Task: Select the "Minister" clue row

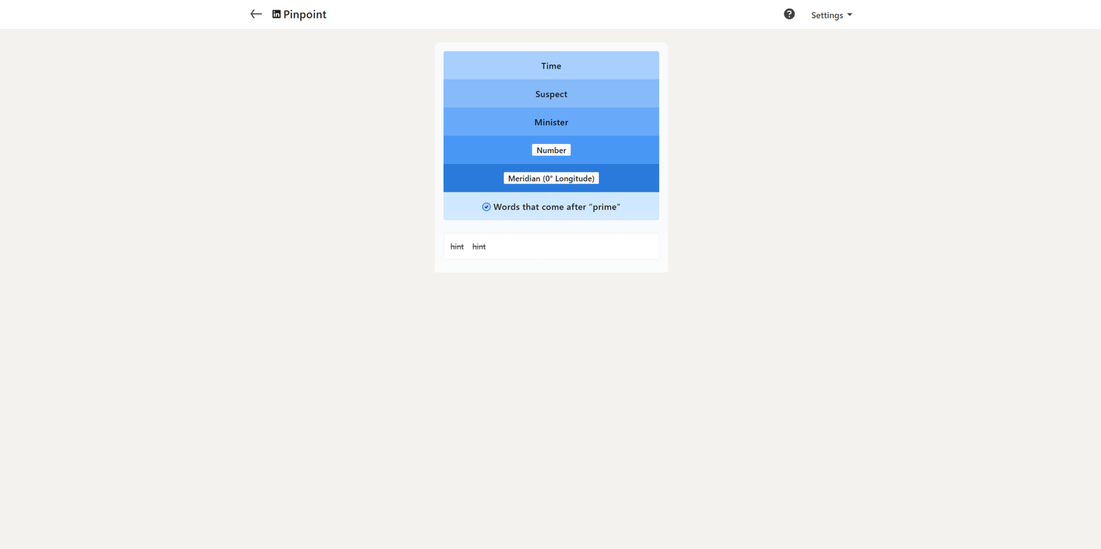Action: click(x=551, y=122)
